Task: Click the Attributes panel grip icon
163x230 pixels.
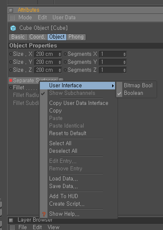Action: point(11,10)
